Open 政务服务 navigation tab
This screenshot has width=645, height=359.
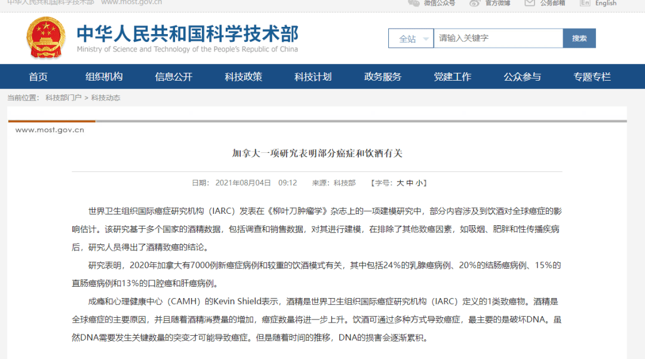[x=383, y=76]
